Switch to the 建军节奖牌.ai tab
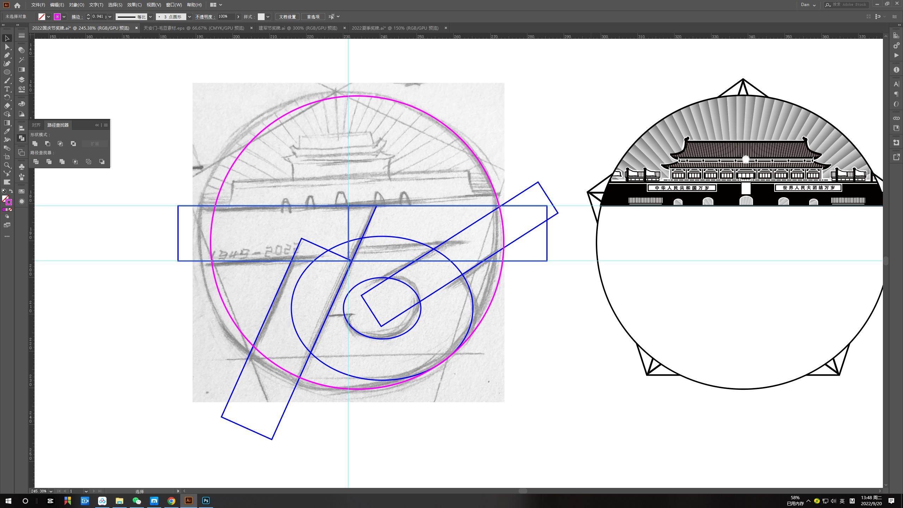This screenshot has width=903, height=508. pos(298,28)
